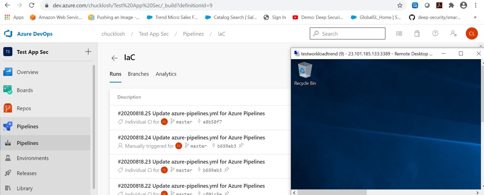Open Pushing an Image bookmark
Screen dimensions: 484x195
tap(114, 17)
